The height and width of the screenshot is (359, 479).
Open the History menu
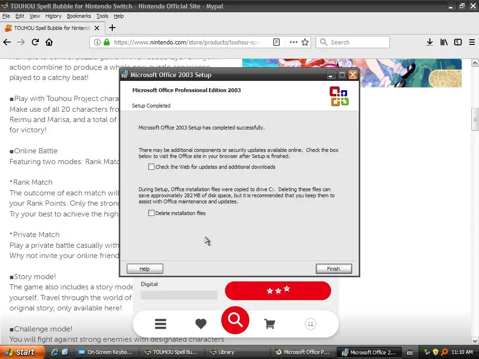click(x=53, y=16)
